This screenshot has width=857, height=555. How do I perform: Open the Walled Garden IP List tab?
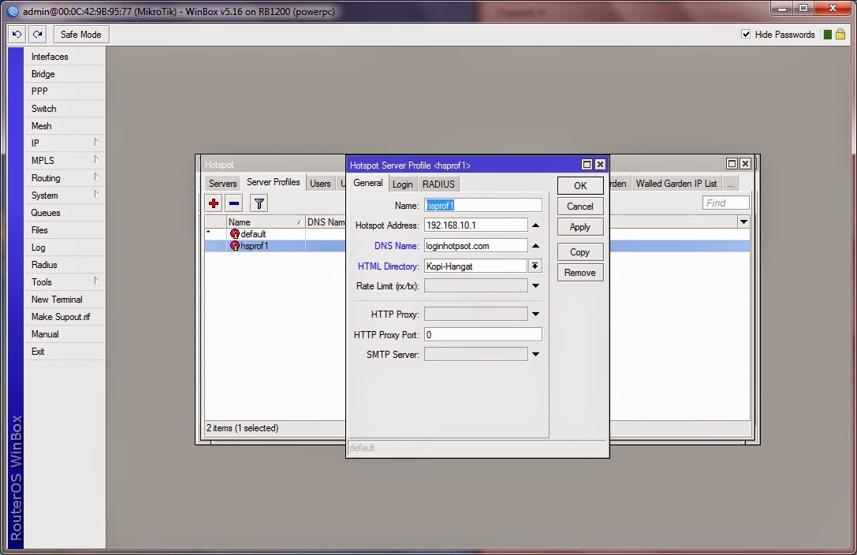pos(676,184)
